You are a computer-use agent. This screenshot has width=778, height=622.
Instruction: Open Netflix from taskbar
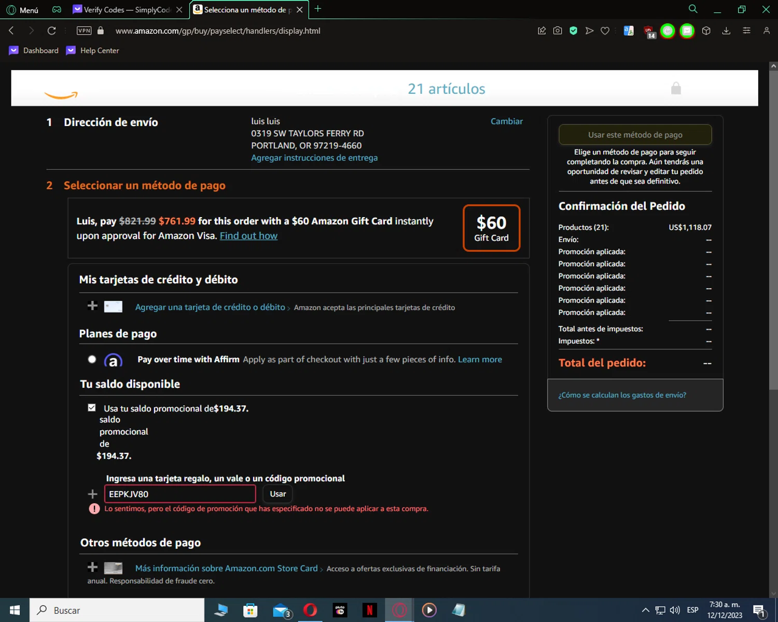click(369, 610)
